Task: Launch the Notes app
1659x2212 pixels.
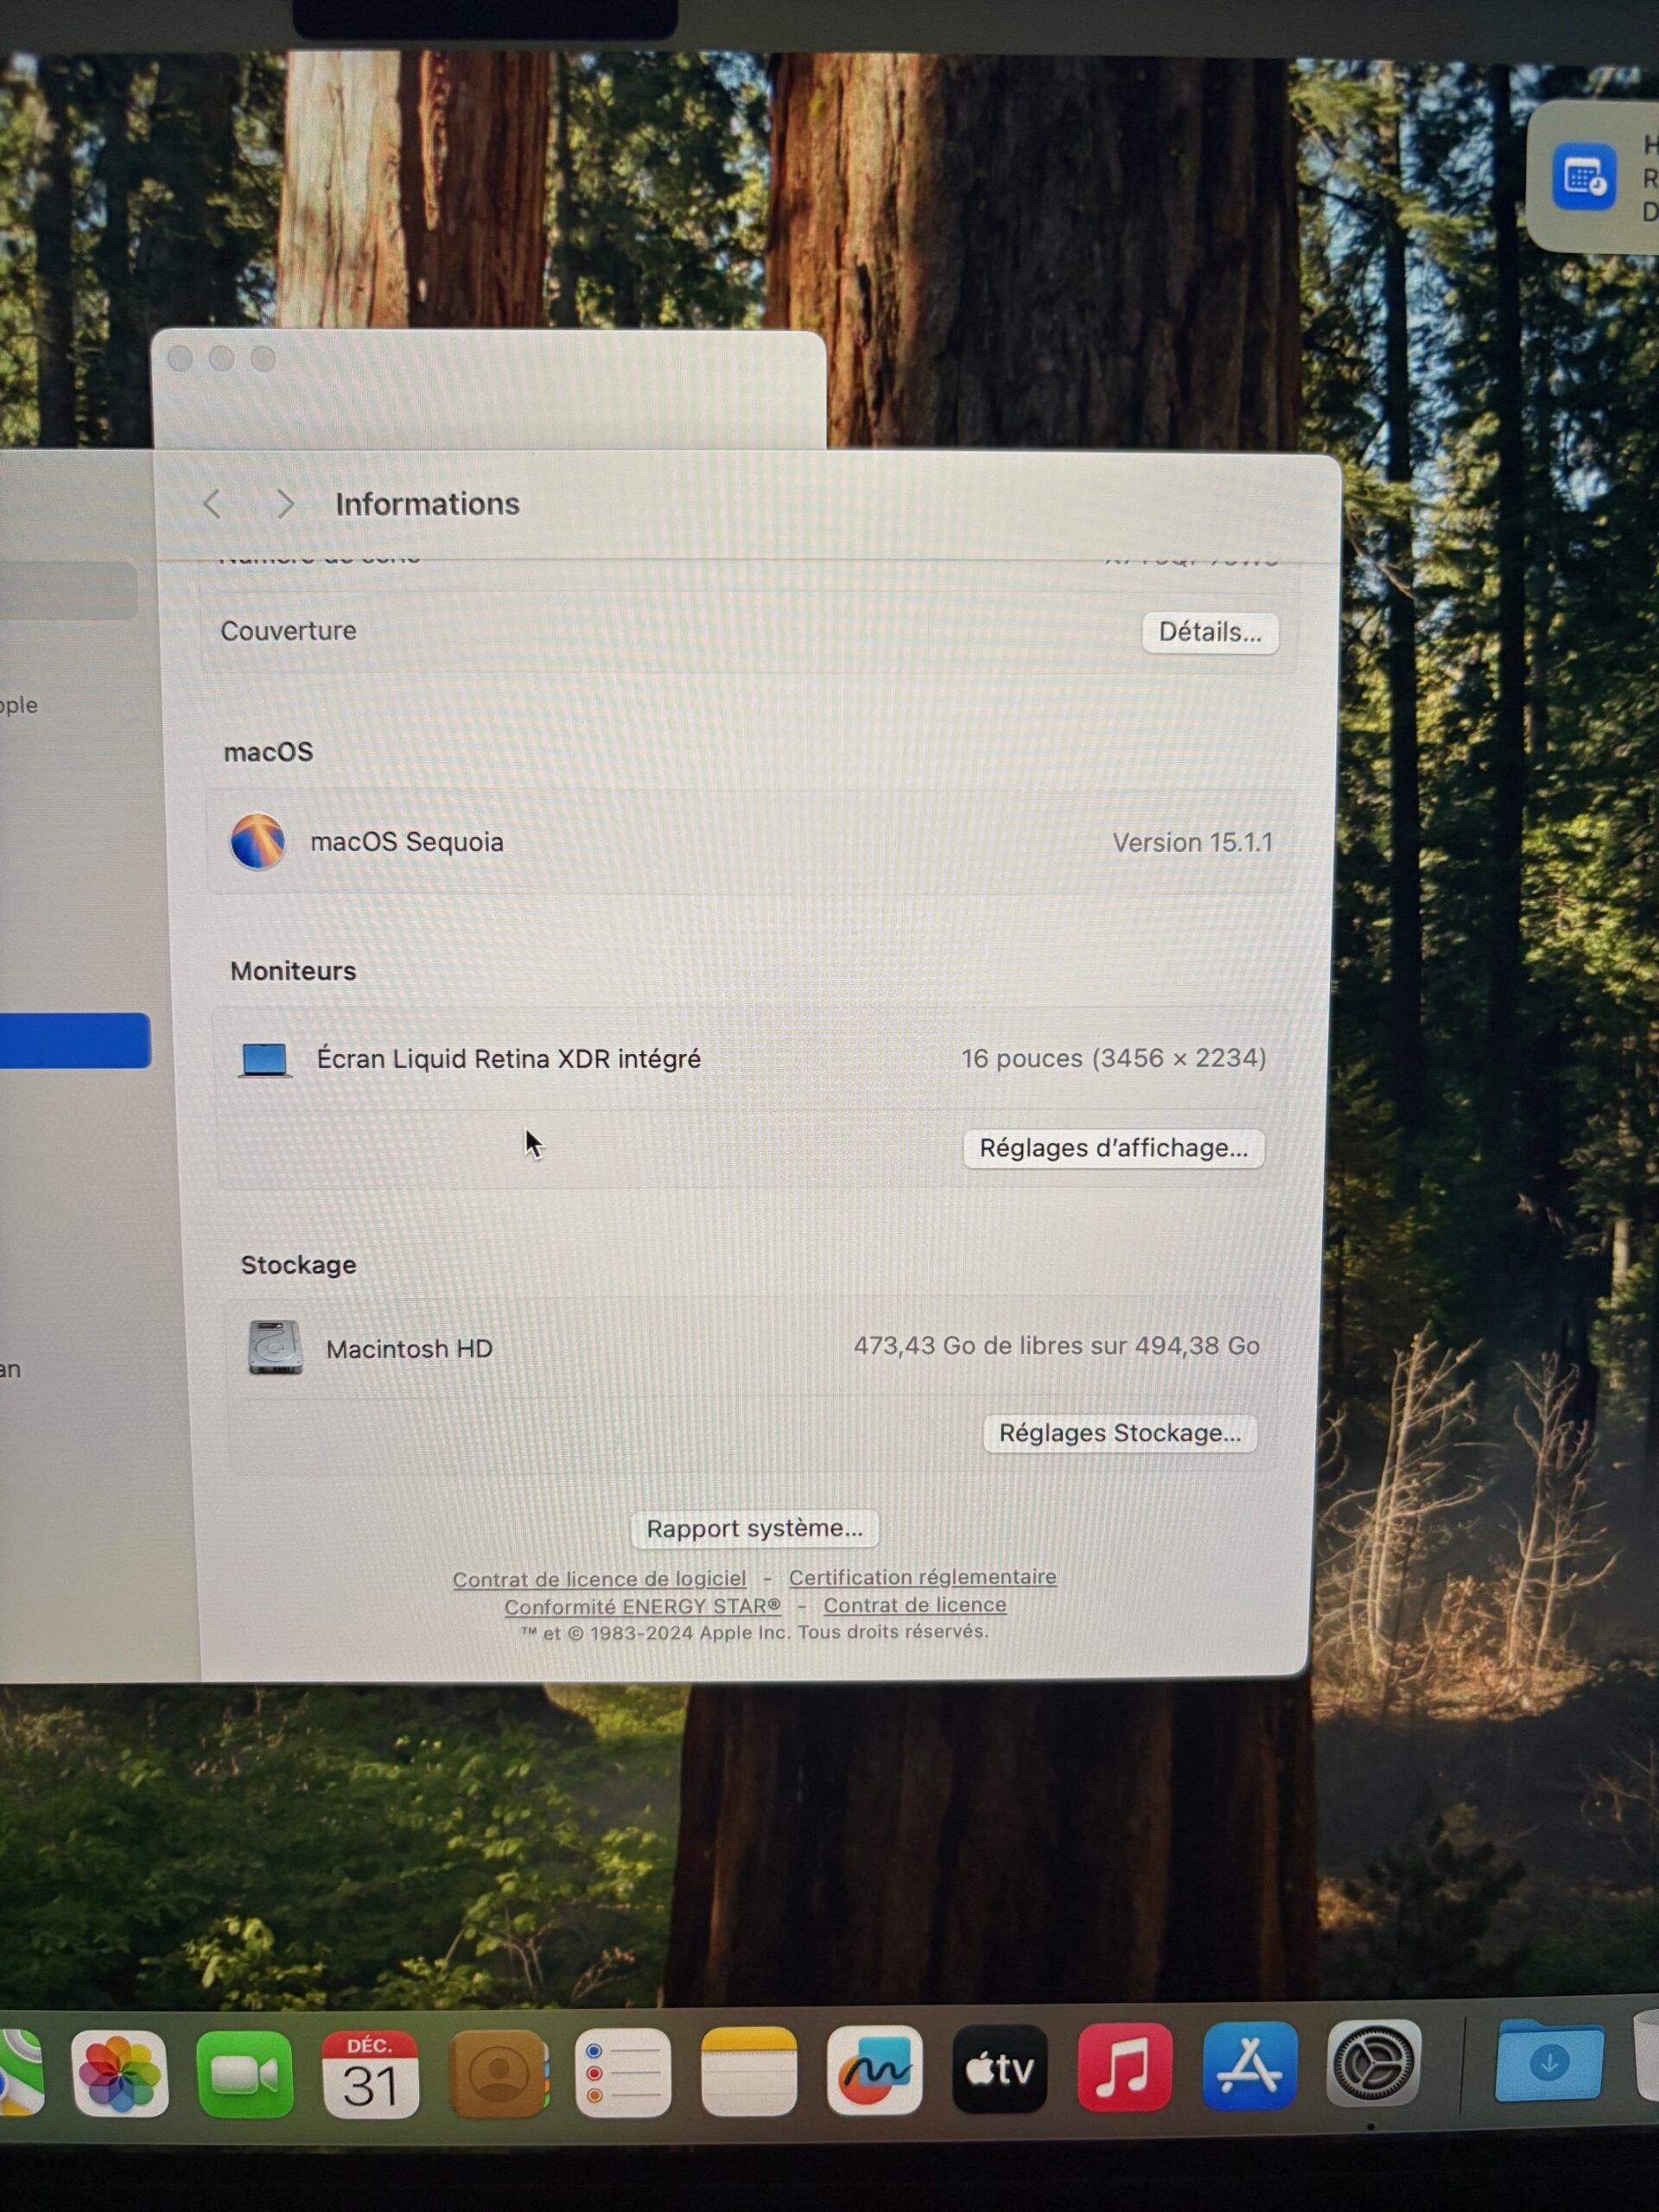Action: coord(749,2072)
